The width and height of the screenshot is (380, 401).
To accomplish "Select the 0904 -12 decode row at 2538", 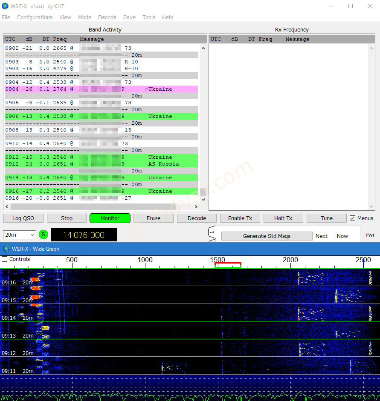I will pyautogui.click(x=102, y=82).
